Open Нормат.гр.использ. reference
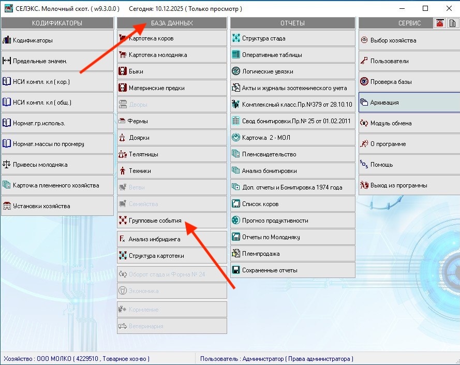The width and height of the screenshot is (460, 365). (57, 123)
